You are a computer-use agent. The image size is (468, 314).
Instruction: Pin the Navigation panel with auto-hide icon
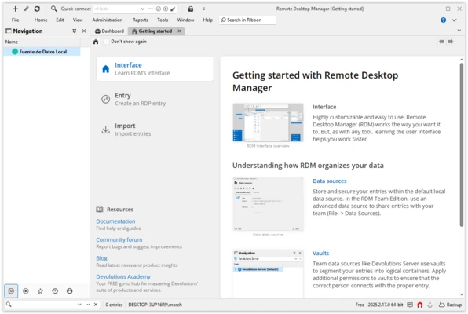[x=75, y=31]
